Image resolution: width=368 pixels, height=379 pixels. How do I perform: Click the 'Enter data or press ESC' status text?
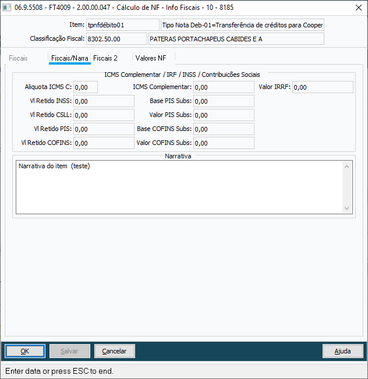pyautogui.click(x=59, y=371)
